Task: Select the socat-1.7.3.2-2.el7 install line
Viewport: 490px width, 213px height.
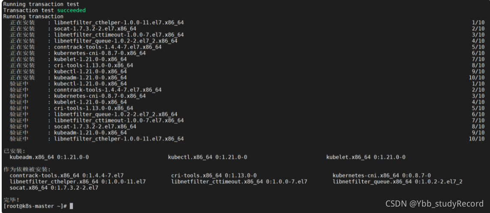Action: [x=248, y=29]
